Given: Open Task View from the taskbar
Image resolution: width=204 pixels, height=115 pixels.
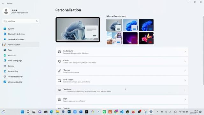Looking at the screenshot, I should point(34,112).
